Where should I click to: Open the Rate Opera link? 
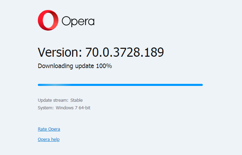pos(49,129)
